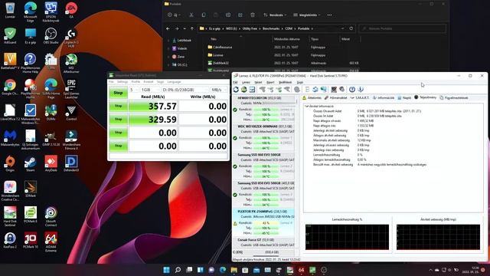The height and width of the screenshot is (276, 490).
Task: Open the drive selection dropdown D: 0%
Action: (x=185, y=90)
